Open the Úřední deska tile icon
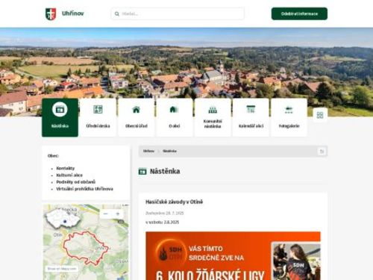The height and width of the screenshot is (280, 373). [98, 109]
